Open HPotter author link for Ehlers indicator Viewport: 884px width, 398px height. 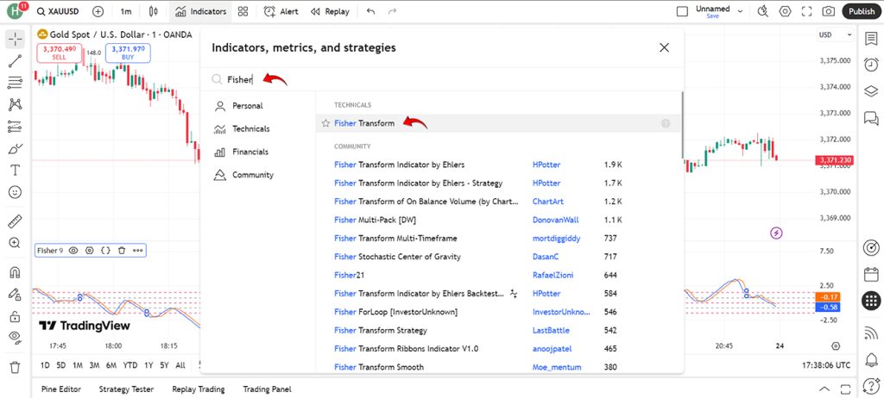pyautogui.click(x=546, y=165)
